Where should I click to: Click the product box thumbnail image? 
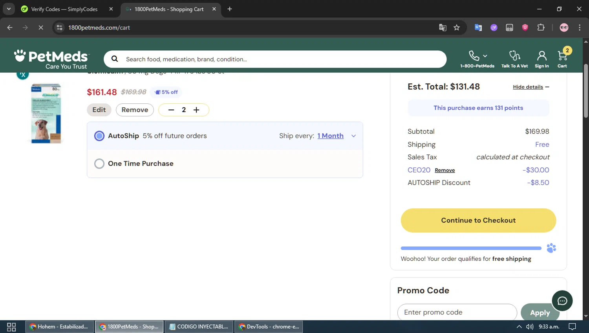(46, 113)
